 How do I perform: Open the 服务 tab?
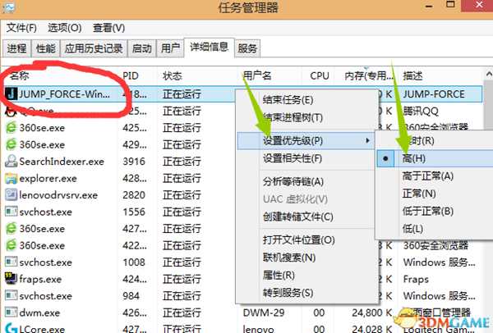247,48
